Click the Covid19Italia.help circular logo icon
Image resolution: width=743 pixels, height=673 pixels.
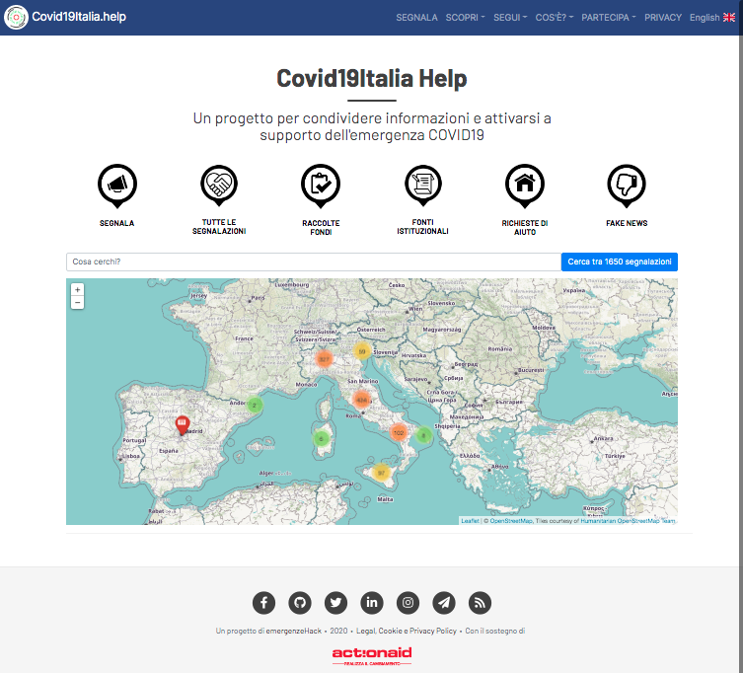pyautogui.click(x=16, y=17)
